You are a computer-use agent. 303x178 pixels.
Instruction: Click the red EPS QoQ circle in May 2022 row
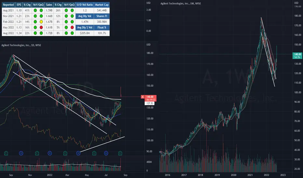click(x=41, y=28)
